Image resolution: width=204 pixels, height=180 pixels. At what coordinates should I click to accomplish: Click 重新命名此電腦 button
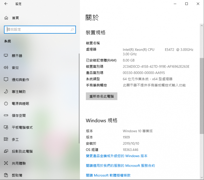click(101, 96)
